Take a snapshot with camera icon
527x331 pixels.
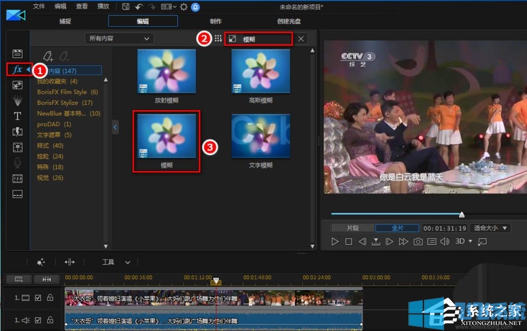click(418, 242)
